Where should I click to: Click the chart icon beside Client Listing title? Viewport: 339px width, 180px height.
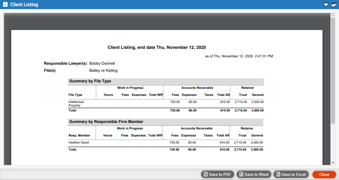click(x=5, y=5)
